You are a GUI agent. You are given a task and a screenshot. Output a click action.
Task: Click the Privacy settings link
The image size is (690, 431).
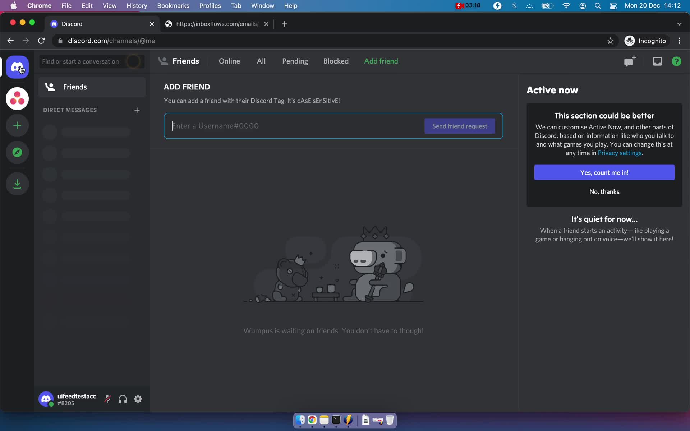pyautogui.click(x=619, y=153)
